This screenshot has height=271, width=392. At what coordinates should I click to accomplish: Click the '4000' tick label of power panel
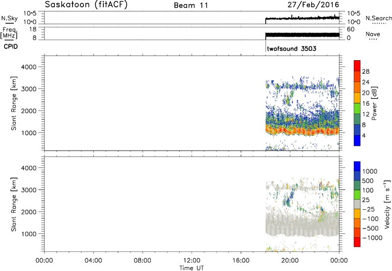click(29, 67)
